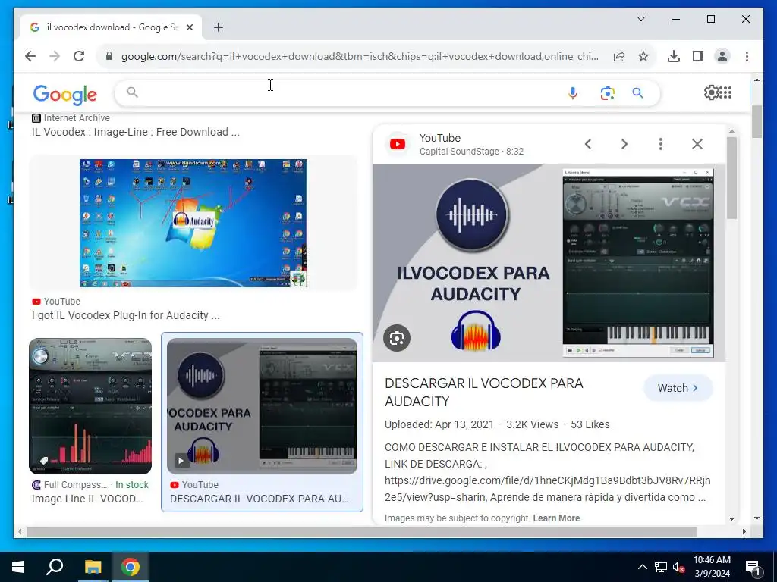
Task: Open the Google apps grid
Action: pos(725,92)
